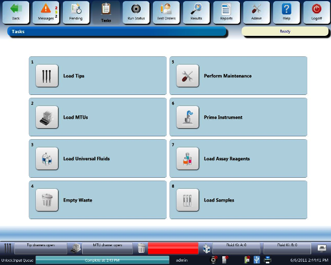Open the Messages warning panel
The image size is (331, 265).
(46, 12)
